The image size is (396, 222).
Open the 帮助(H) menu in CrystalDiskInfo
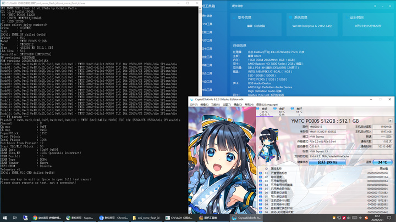(249, 105)
